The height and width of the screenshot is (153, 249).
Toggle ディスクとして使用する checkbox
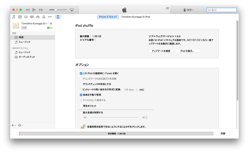(x=81, y=100)
